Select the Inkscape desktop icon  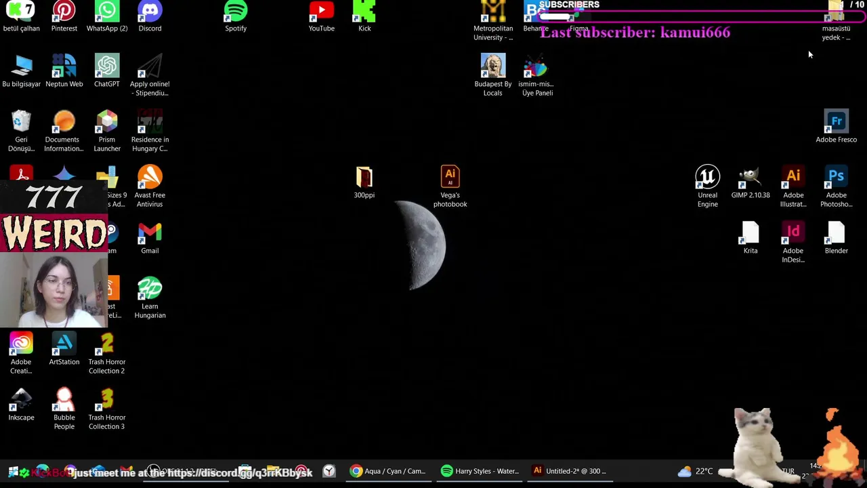point(21,404)
